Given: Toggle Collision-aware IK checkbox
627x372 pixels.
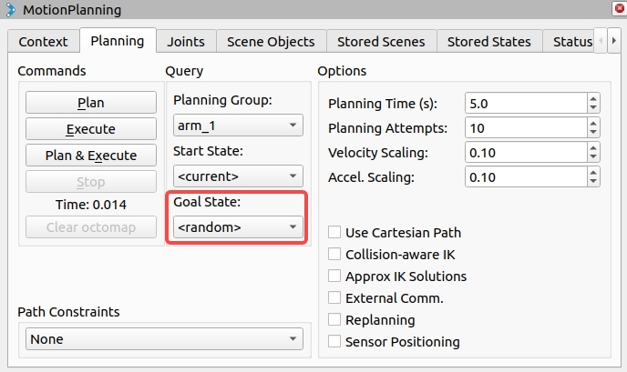Looking at the screenshot, I should 334,255.
